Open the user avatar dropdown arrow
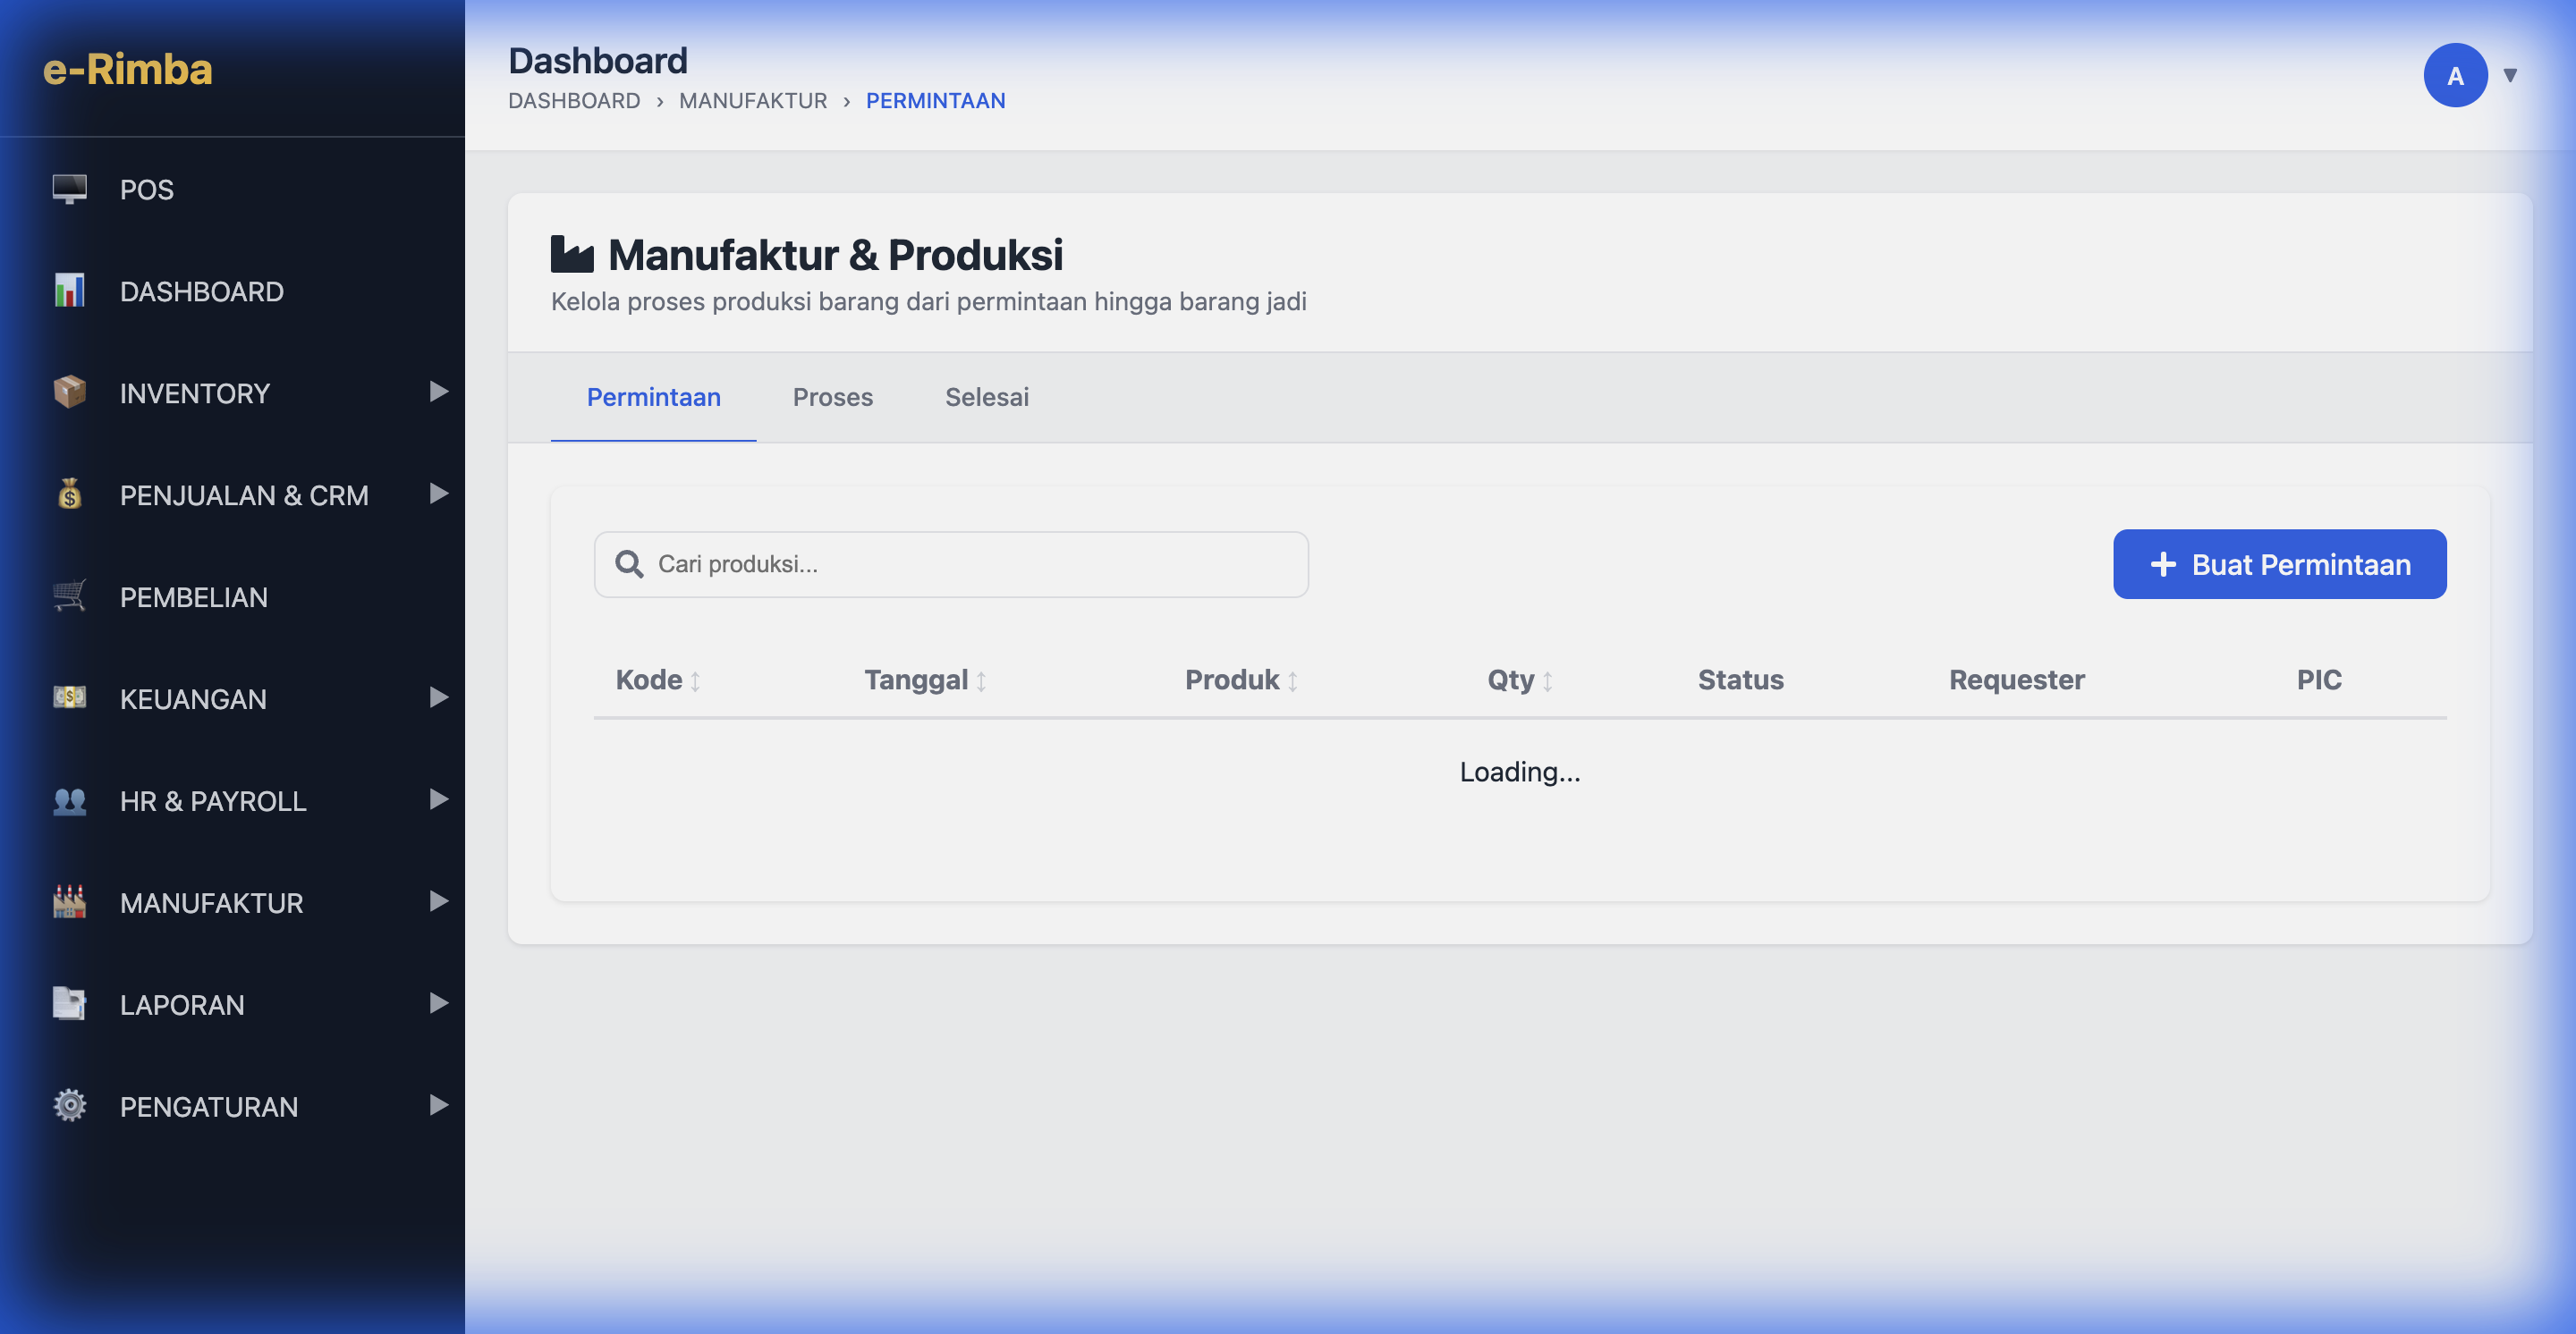 pyautogui.click(x=2509, y=75)
